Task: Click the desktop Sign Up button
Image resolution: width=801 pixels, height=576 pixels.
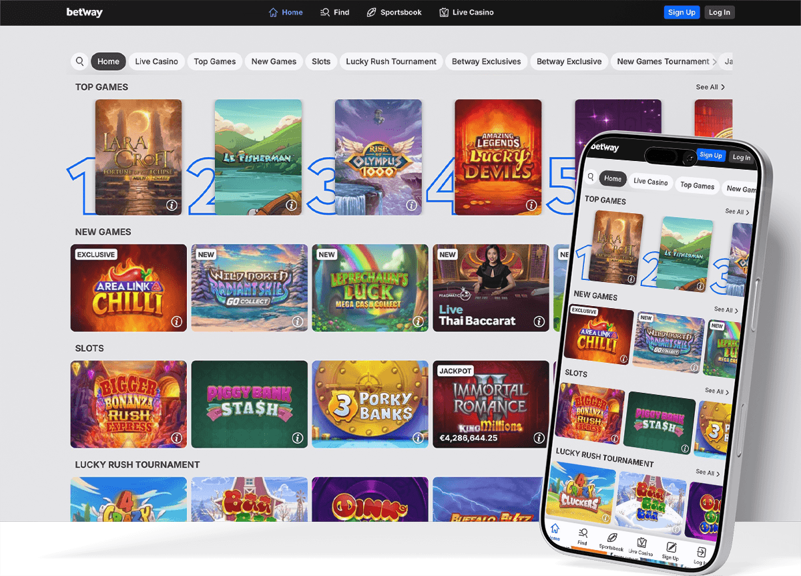Action: [682, 12]
